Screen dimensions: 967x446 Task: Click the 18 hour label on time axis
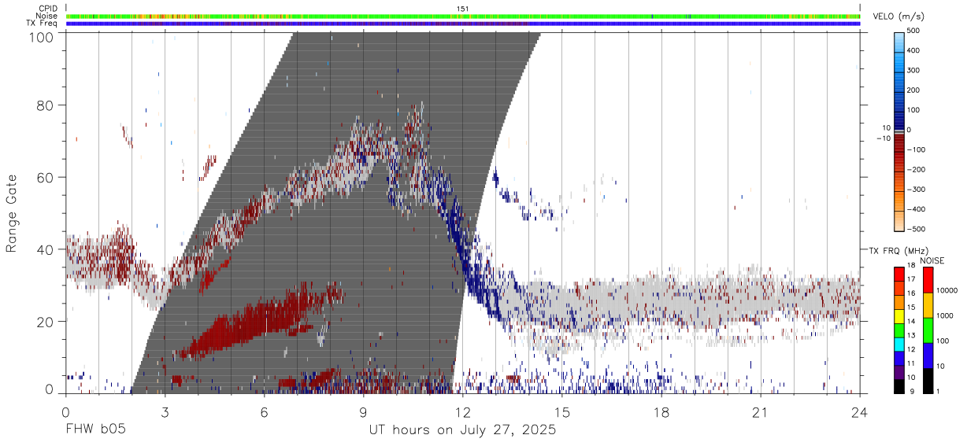coord(661,411)
